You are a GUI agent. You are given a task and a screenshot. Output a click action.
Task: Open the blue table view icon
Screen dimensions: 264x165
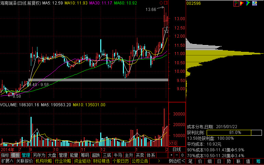coord(254,3)
